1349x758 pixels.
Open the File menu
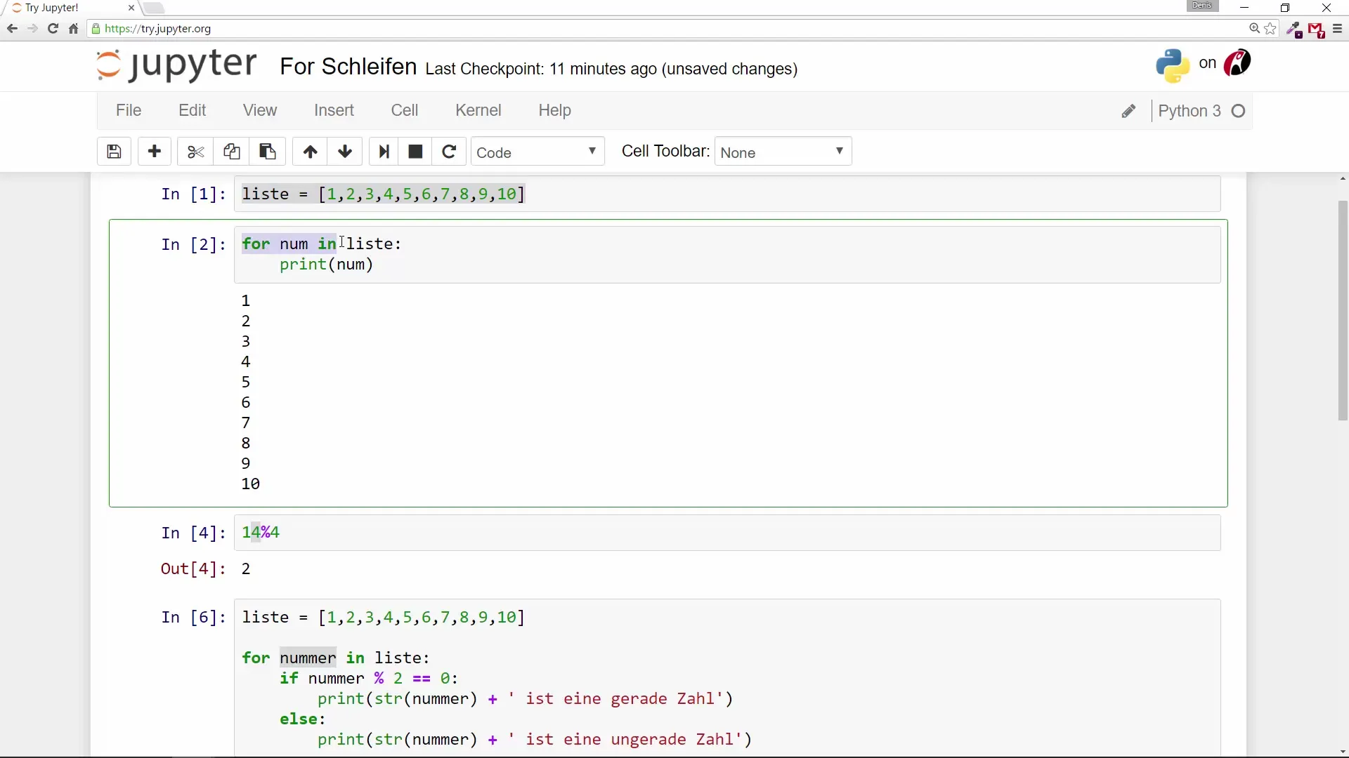(129, 110)
